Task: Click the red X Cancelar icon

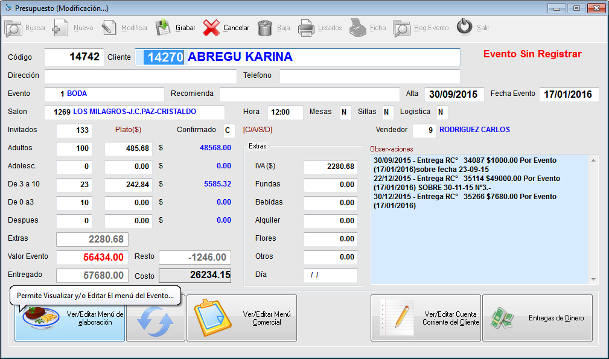Action: [x=211, y=28]
